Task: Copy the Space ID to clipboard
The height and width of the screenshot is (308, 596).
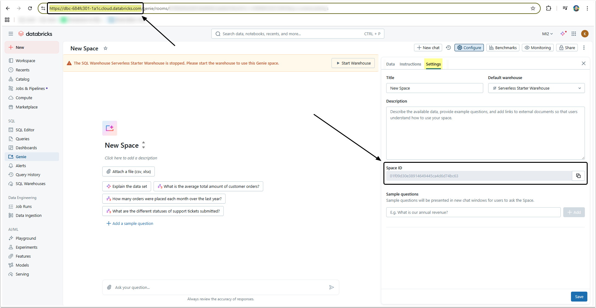Action: point(578,176)
